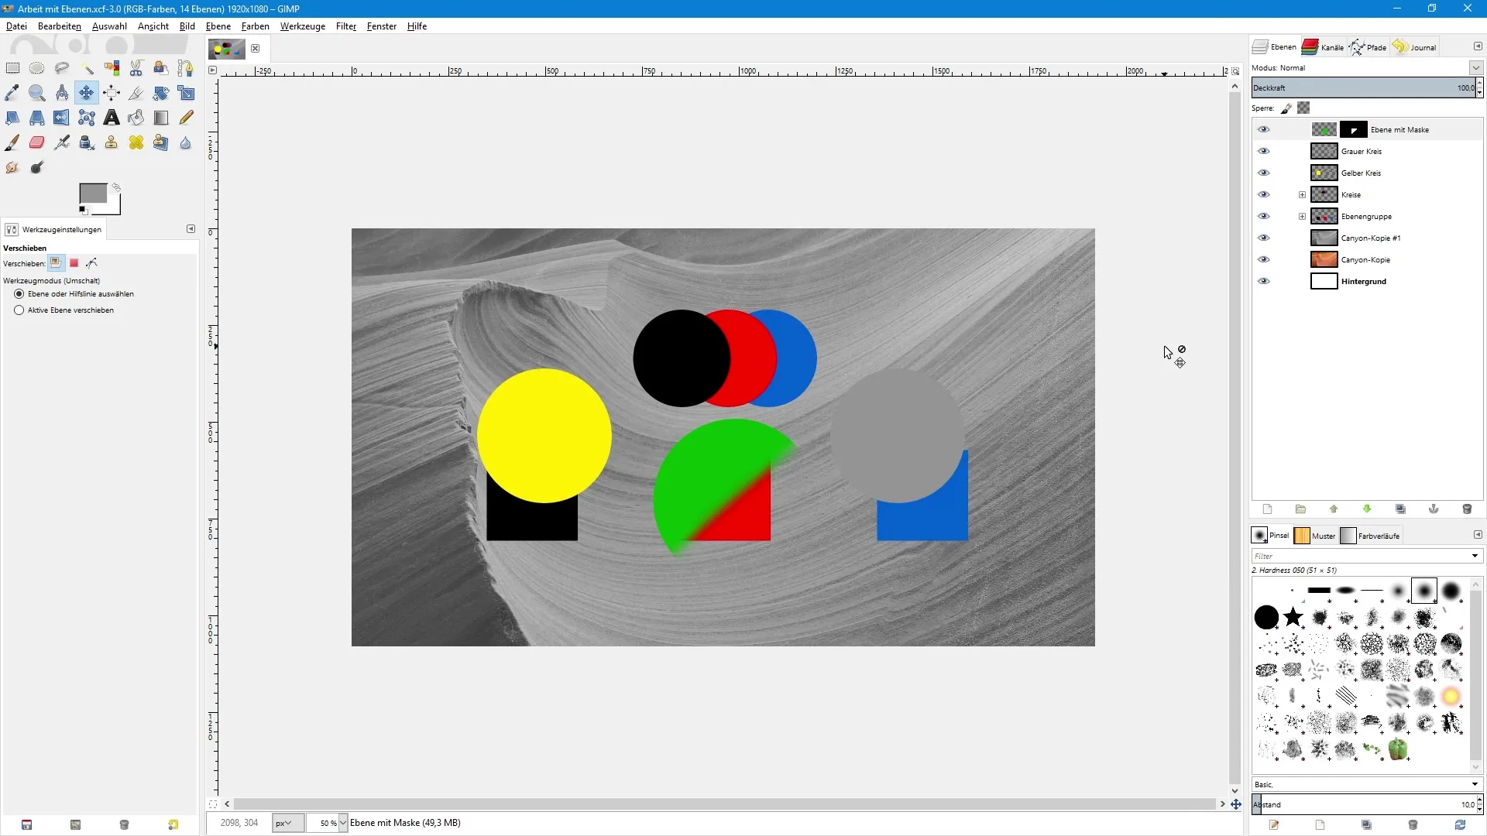Open tool options panel configuration arrow

click(x=191, y=229)
